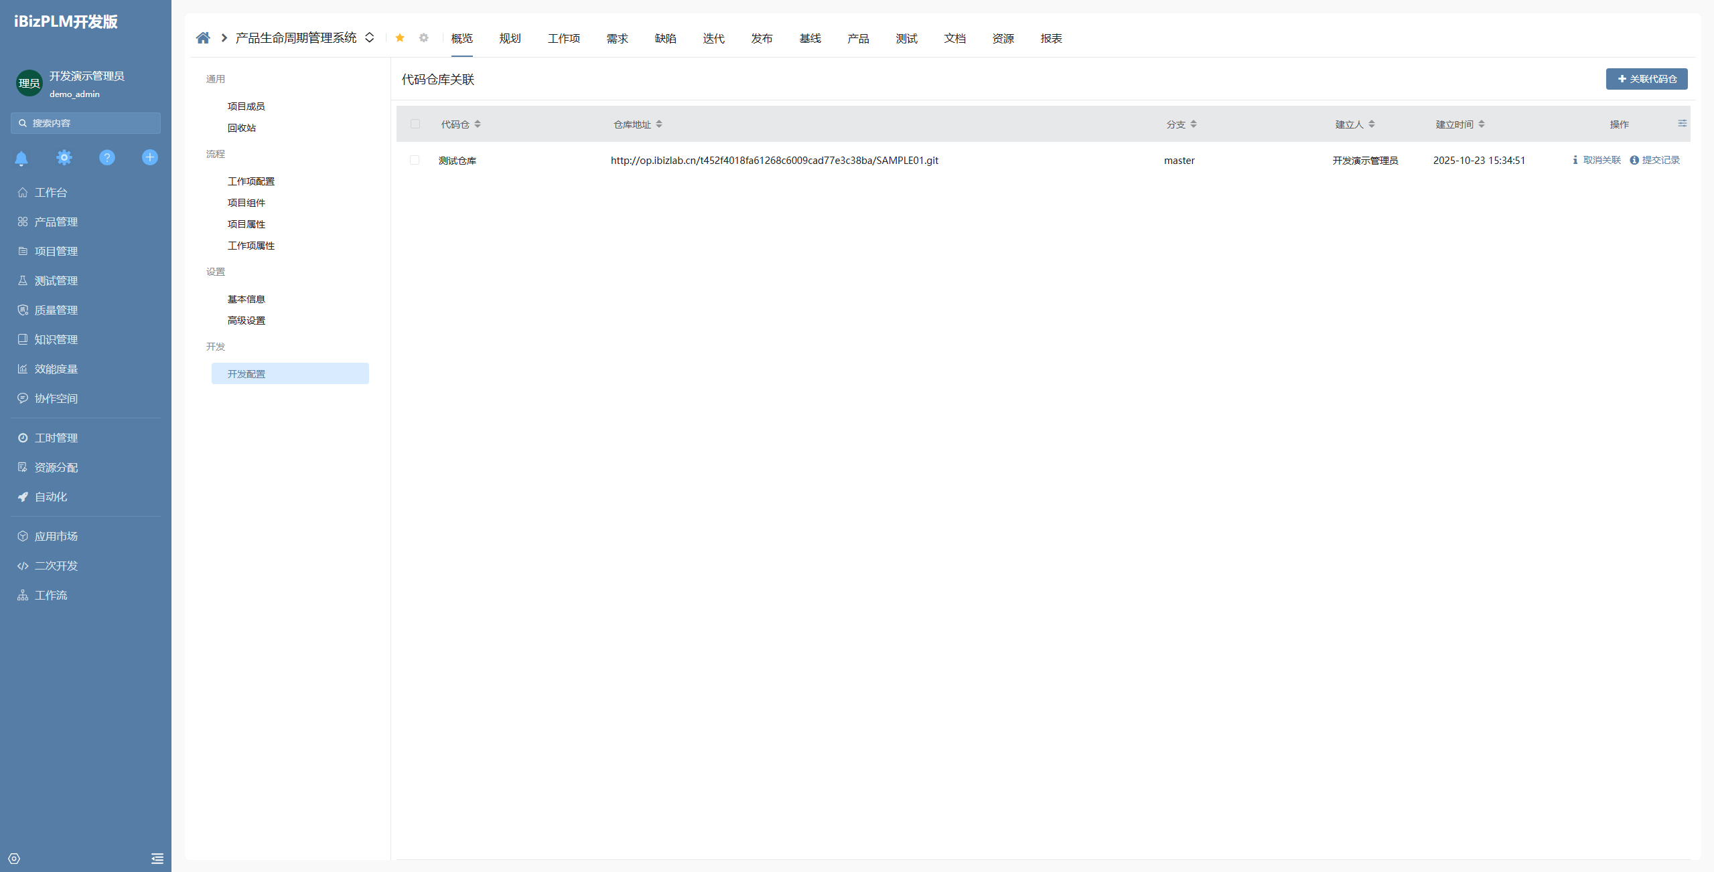
Task: Open the 缺陷 tab
Action: click(x=665, y=39)
